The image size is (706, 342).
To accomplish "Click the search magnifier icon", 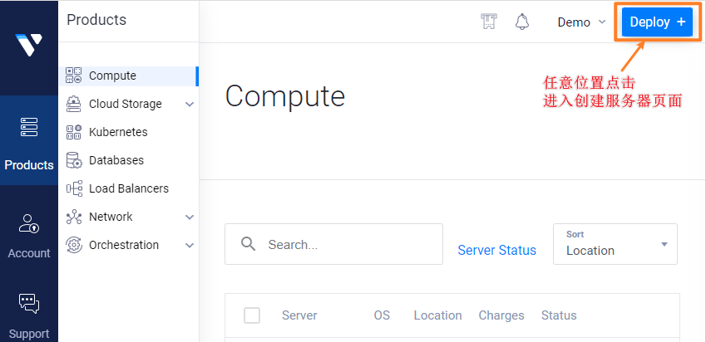I will (248, 244).
